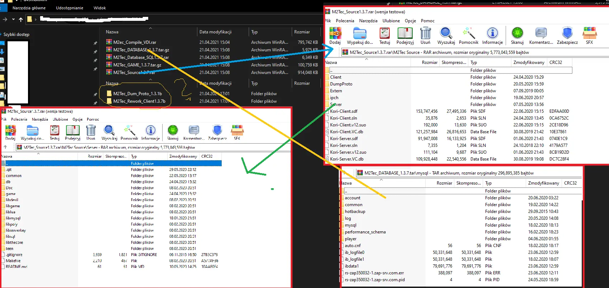Click the Testuj icon in top-right WinRAR toolbar
Screen dimensions: 609x288
[x=385, y=35]
